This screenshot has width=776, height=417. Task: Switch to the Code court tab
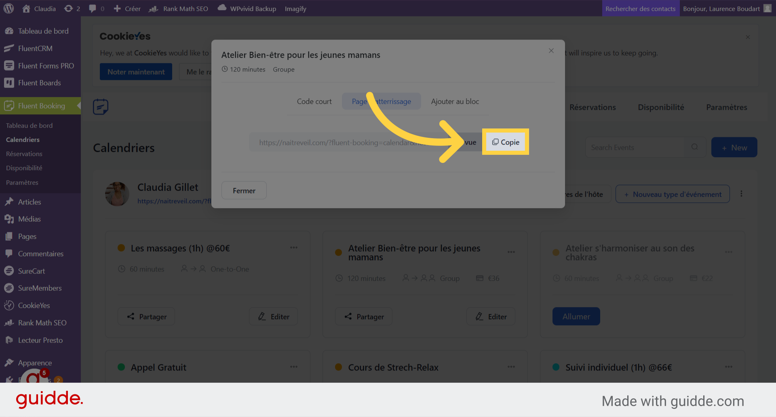pyautogui.click(x=314, y=101)
